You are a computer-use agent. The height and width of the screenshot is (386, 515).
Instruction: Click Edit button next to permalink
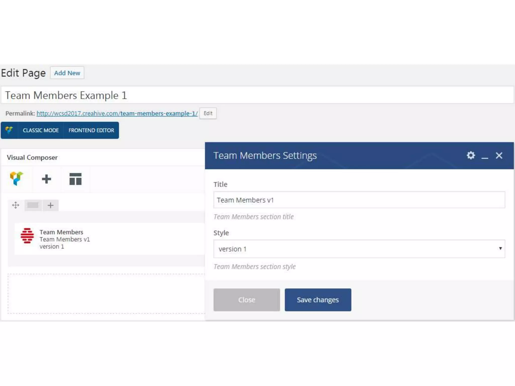(208, 113)
